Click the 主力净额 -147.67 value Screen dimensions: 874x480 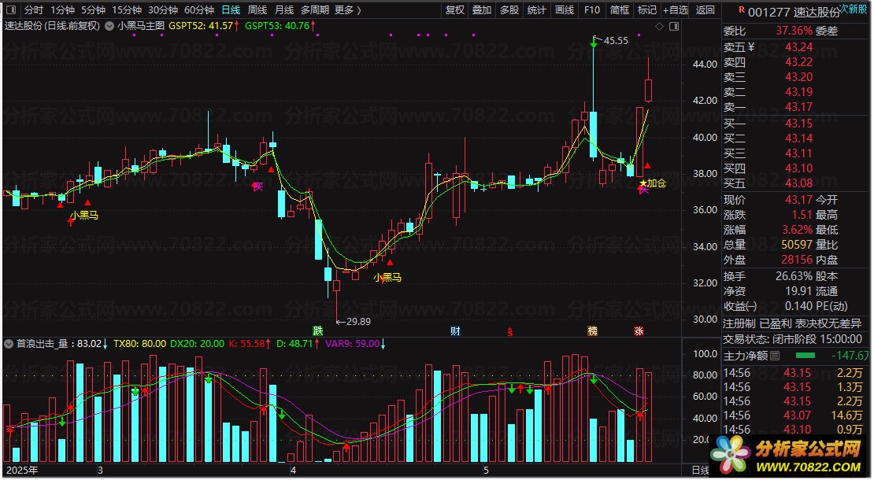pos(850,355)
